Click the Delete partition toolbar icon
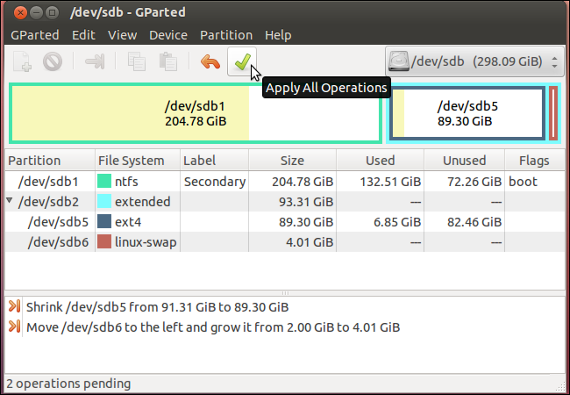The width and height of the screenshot is (570, 395). (53, 61)
